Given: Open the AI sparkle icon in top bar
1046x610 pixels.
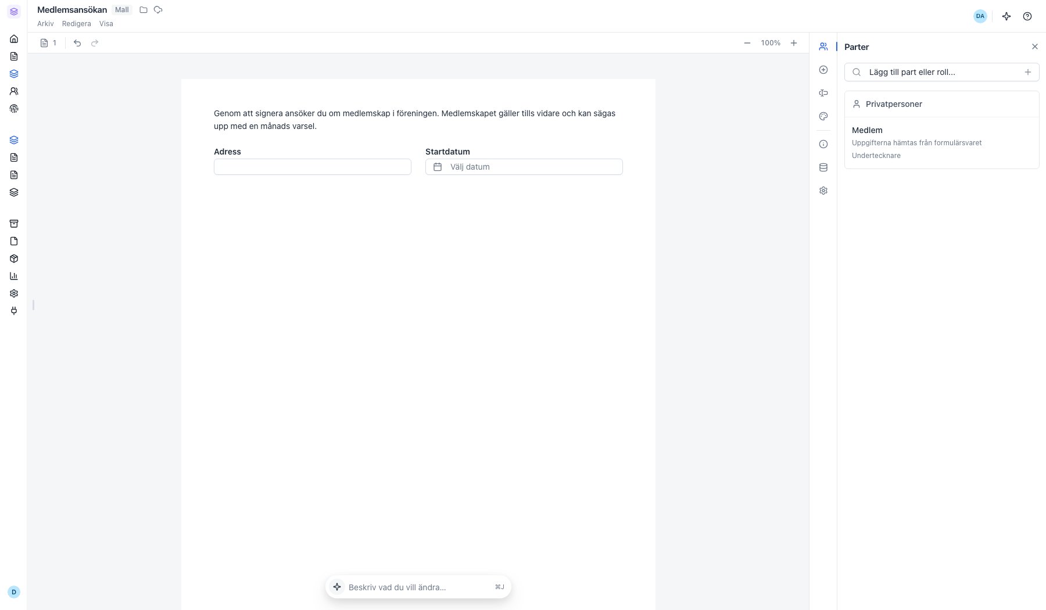Looking at the screenshot, I should click(1006, 16).
